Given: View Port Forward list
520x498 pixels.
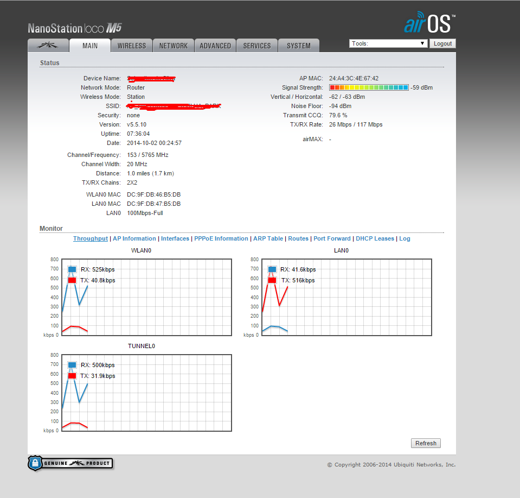Looking at the screenshot, I should pyautogui.click(x=332, y=238).
